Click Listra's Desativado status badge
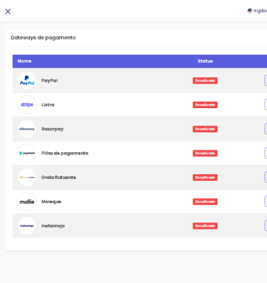 point(205,105)
